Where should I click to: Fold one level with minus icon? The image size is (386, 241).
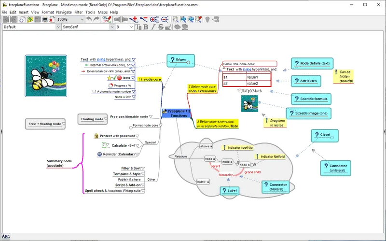(x=165, y=19)
